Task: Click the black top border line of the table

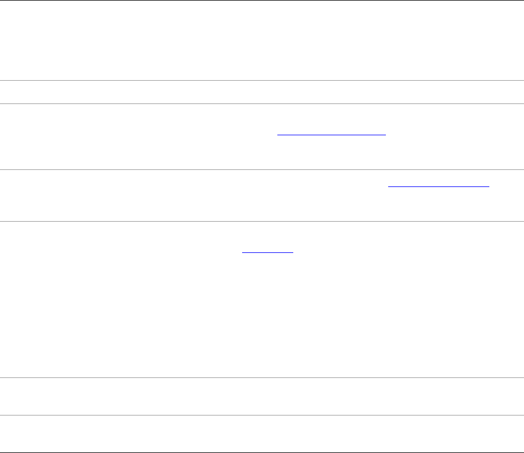Action: click(x=261, y=1)
